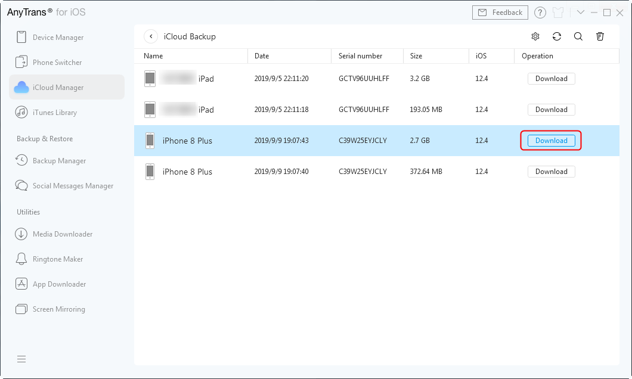Click the envelope icon in Feedback button
The image size is (632, 379).
[482, 13]
